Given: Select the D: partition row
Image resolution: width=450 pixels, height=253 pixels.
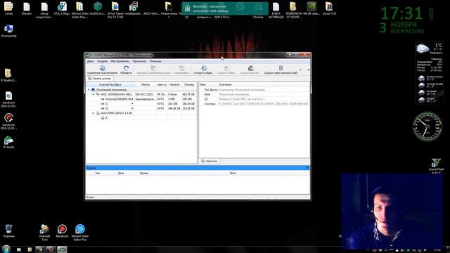Looking at the screenshot, I should [x=142, y=108].
